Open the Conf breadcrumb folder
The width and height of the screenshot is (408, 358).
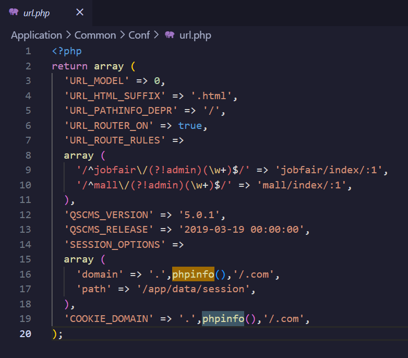click(139, 35)
